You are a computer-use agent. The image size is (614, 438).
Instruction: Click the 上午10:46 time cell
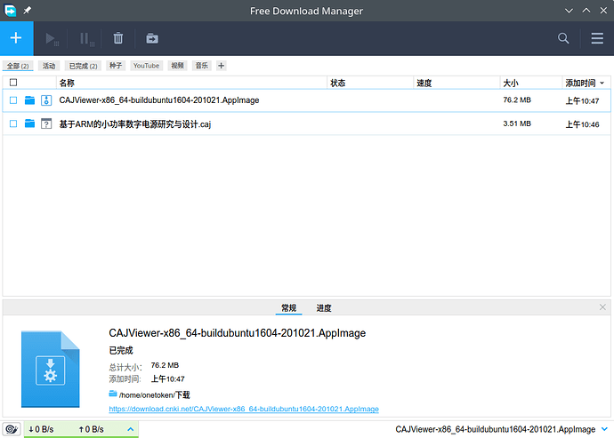582,124
